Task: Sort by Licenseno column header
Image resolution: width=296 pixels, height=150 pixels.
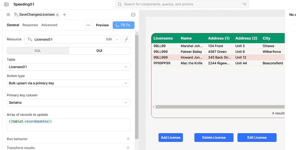Action: tap(163, 38)
